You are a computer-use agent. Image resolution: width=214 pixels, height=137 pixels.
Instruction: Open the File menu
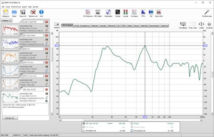[x=3, y=7]
